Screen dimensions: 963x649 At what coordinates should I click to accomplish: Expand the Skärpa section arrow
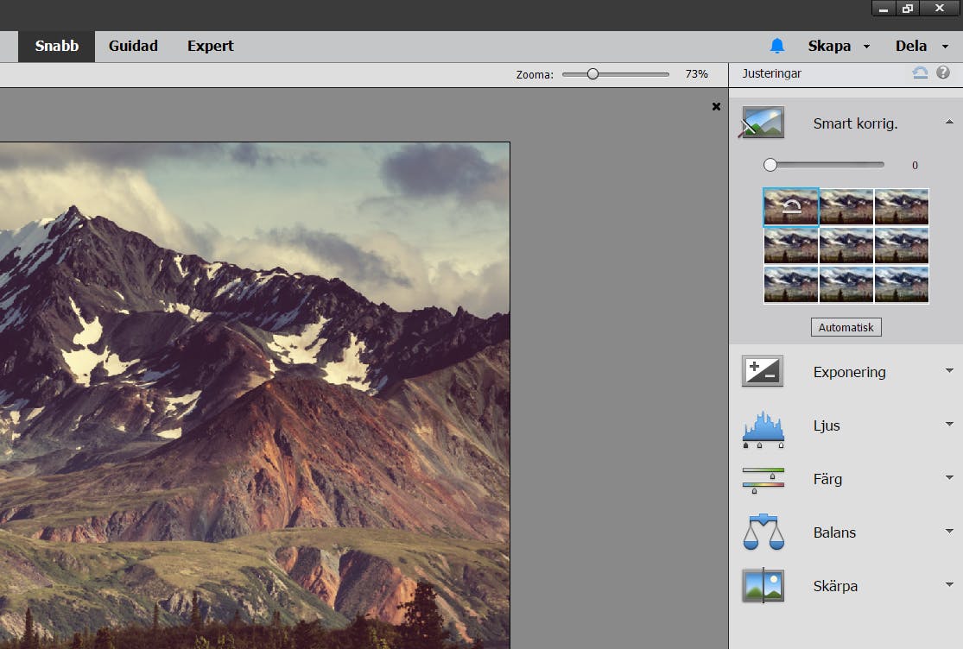point(949,584)
